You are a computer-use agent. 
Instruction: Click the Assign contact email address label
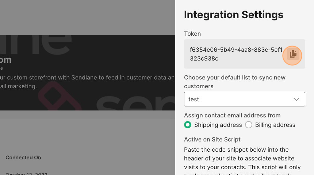click(x=232, y=116)
